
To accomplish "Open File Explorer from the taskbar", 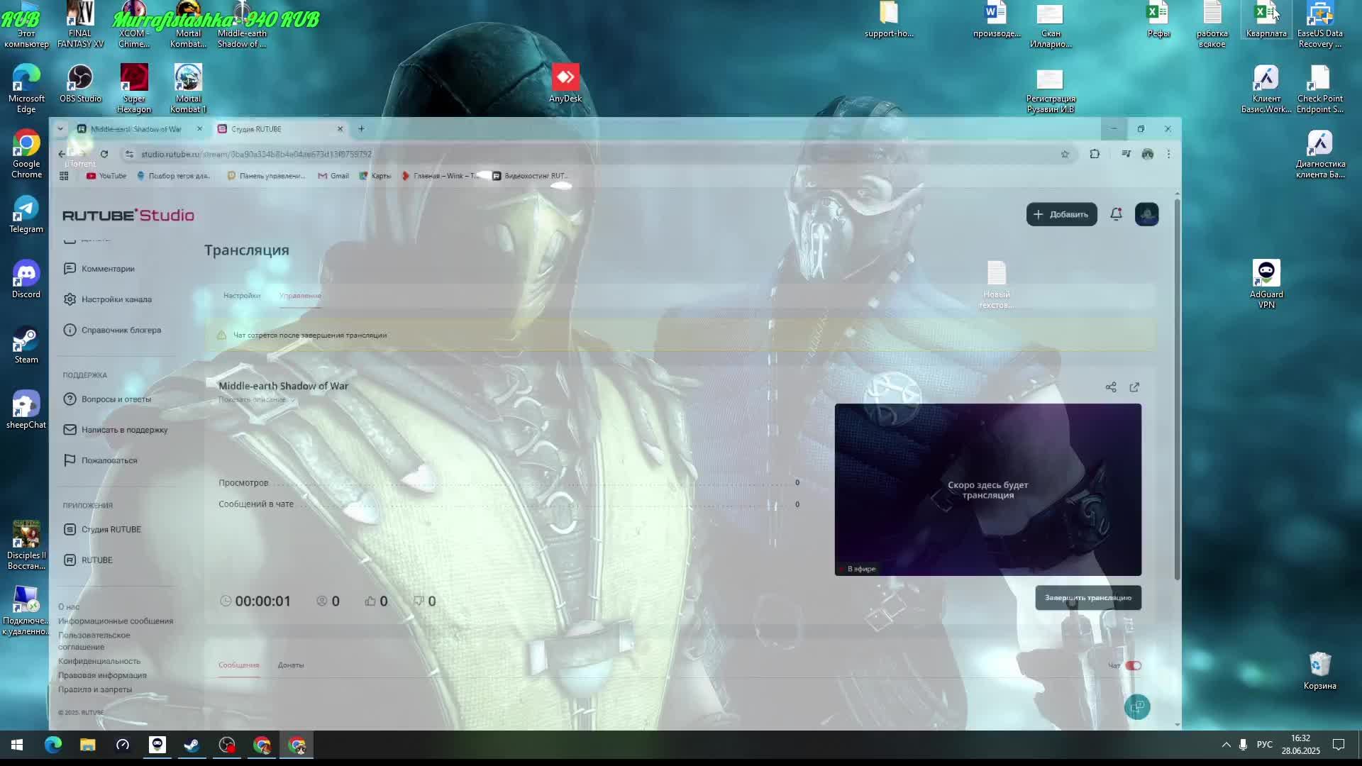I will click(87, 745).
